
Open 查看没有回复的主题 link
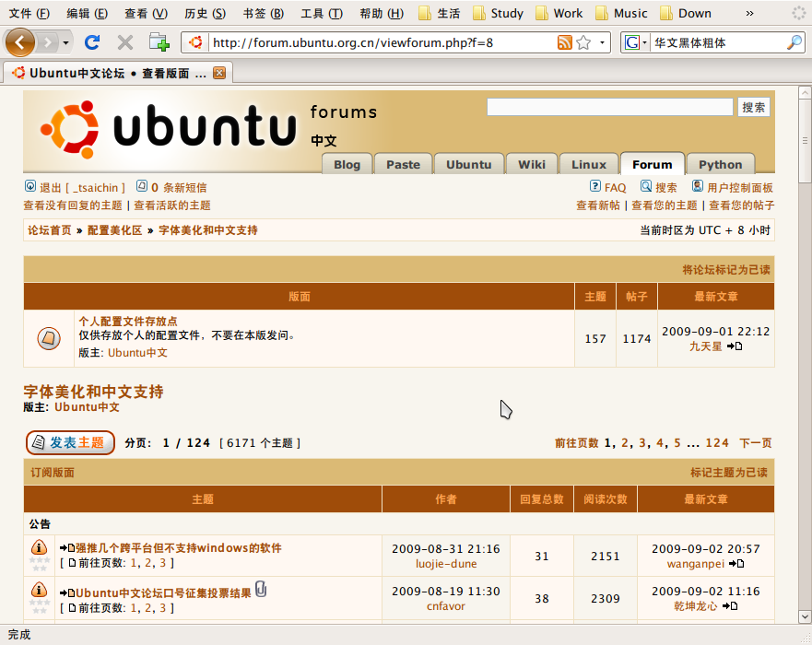click(73, 205)
